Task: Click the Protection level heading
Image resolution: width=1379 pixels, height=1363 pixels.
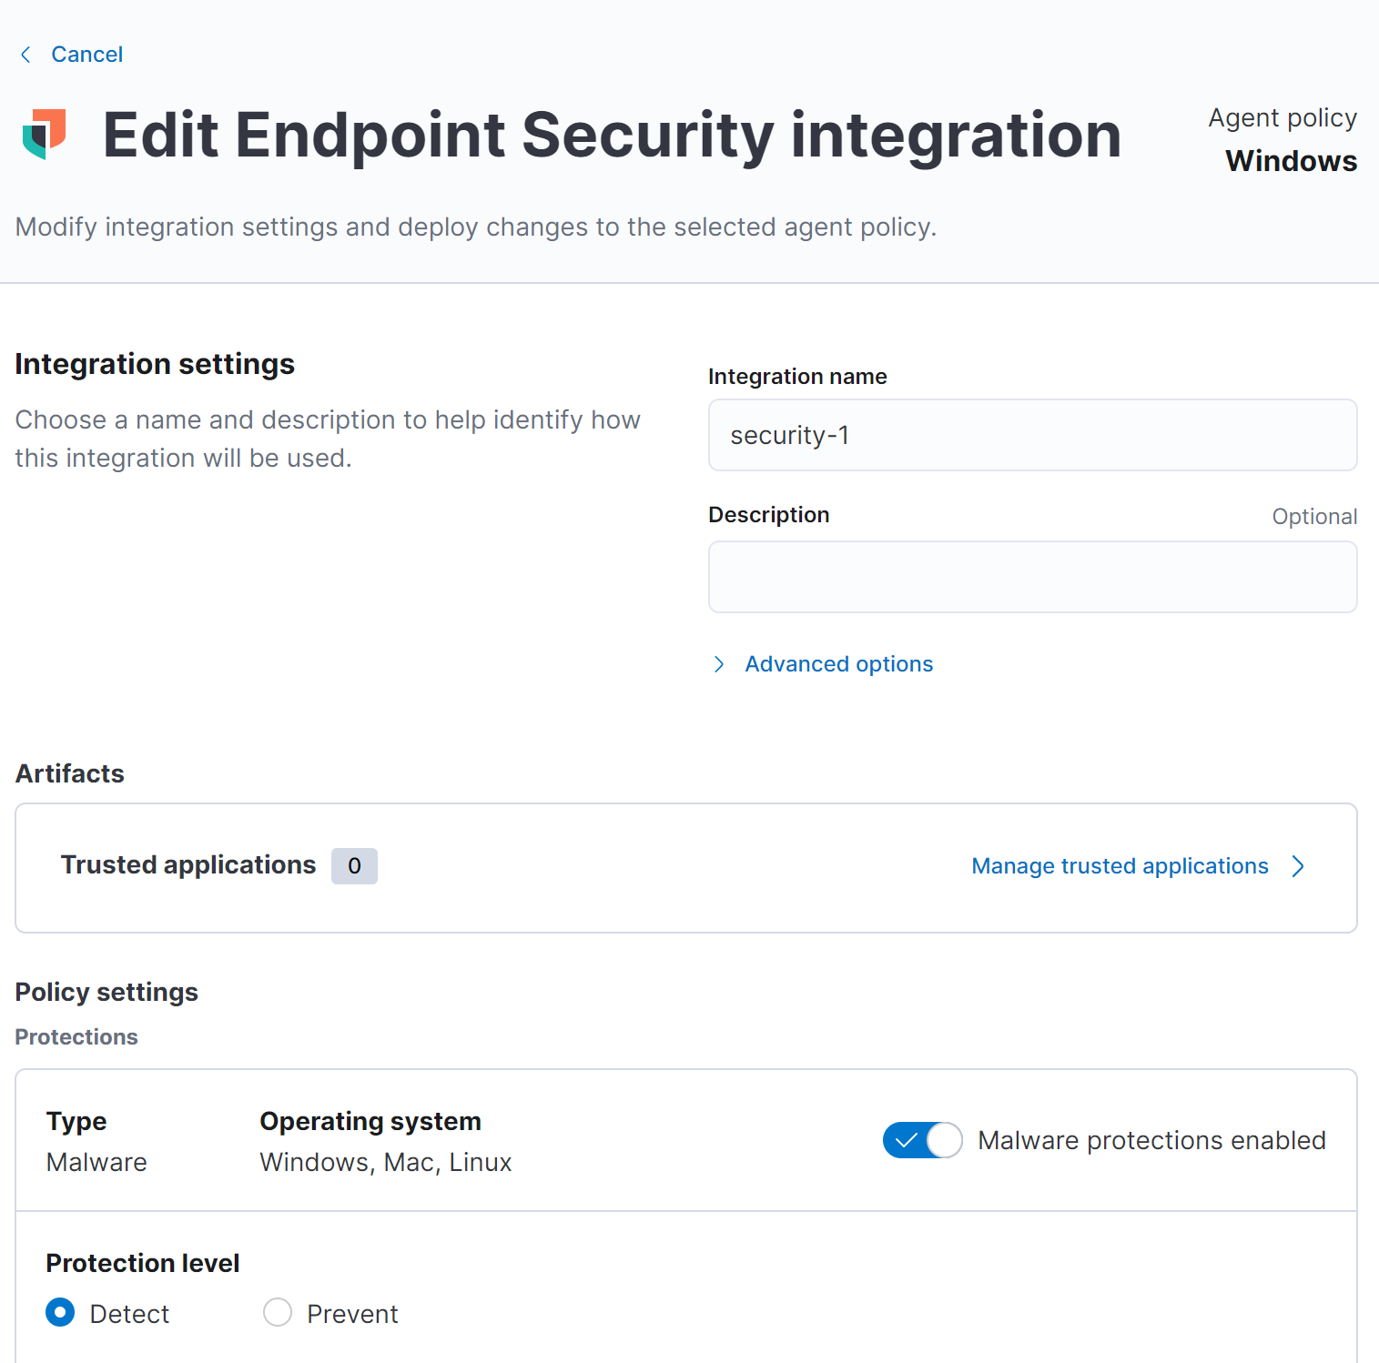Action: coord(143,1263)
